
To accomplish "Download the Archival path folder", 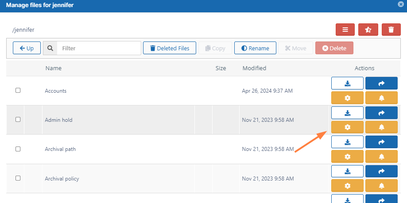I will [x=347, y=142].
